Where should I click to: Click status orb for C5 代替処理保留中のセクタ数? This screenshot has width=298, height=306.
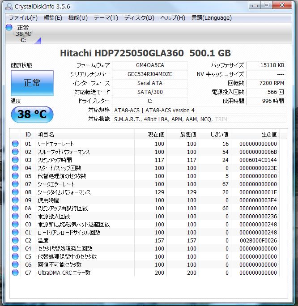point(15,256)
